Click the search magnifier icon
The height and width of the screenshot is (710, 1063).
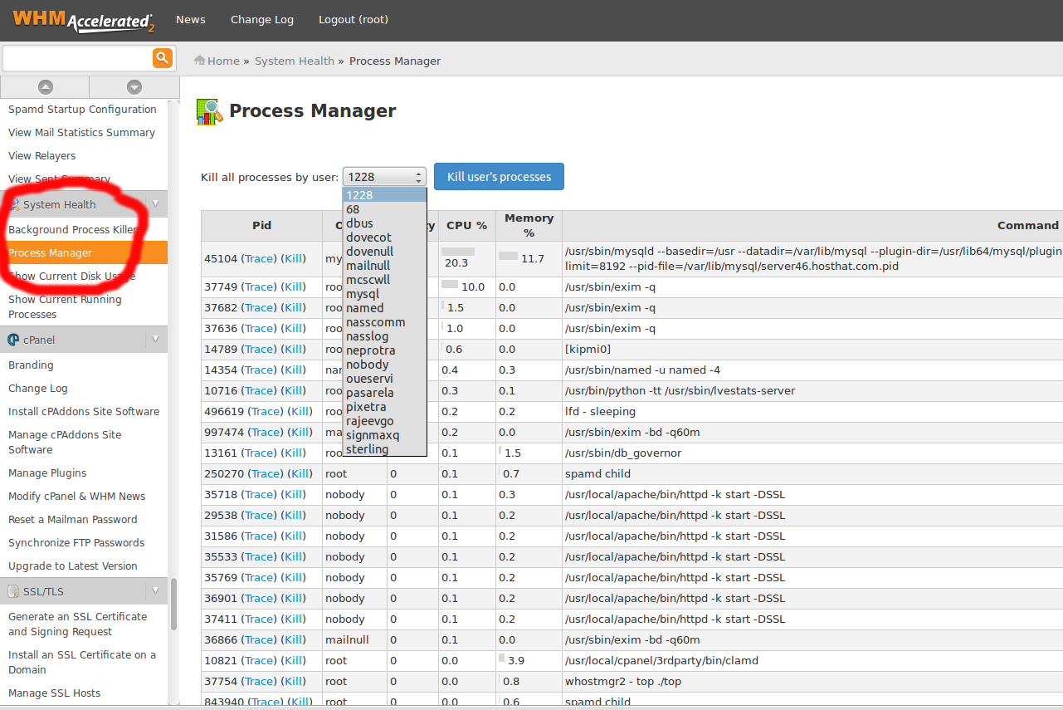click(163, 58)
